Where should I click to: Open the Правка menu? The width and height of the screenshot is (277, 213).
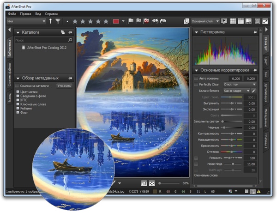point(26,14)
